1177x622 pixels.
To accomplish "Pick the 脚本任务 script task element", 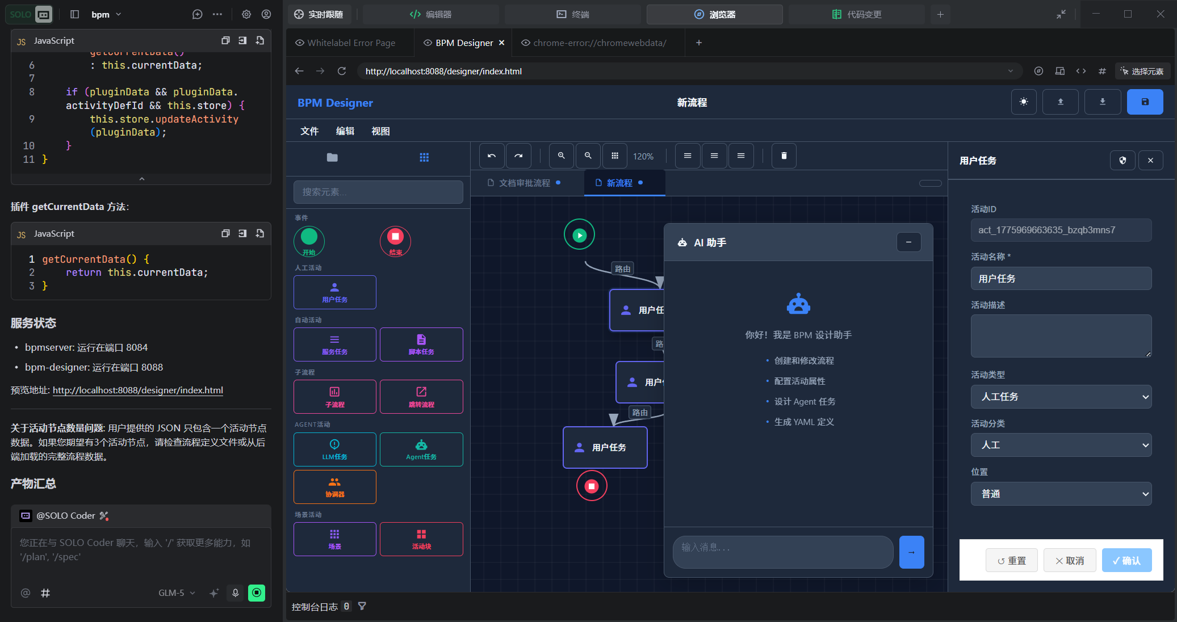I will (421, 344).
